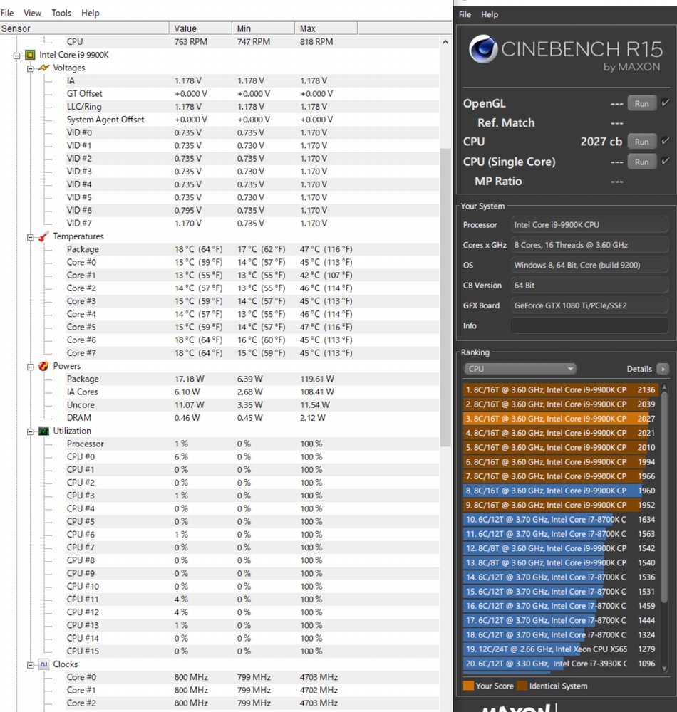
Task: Open the File menu in the sensor monitor window
Action: click(x=7, y=13)
